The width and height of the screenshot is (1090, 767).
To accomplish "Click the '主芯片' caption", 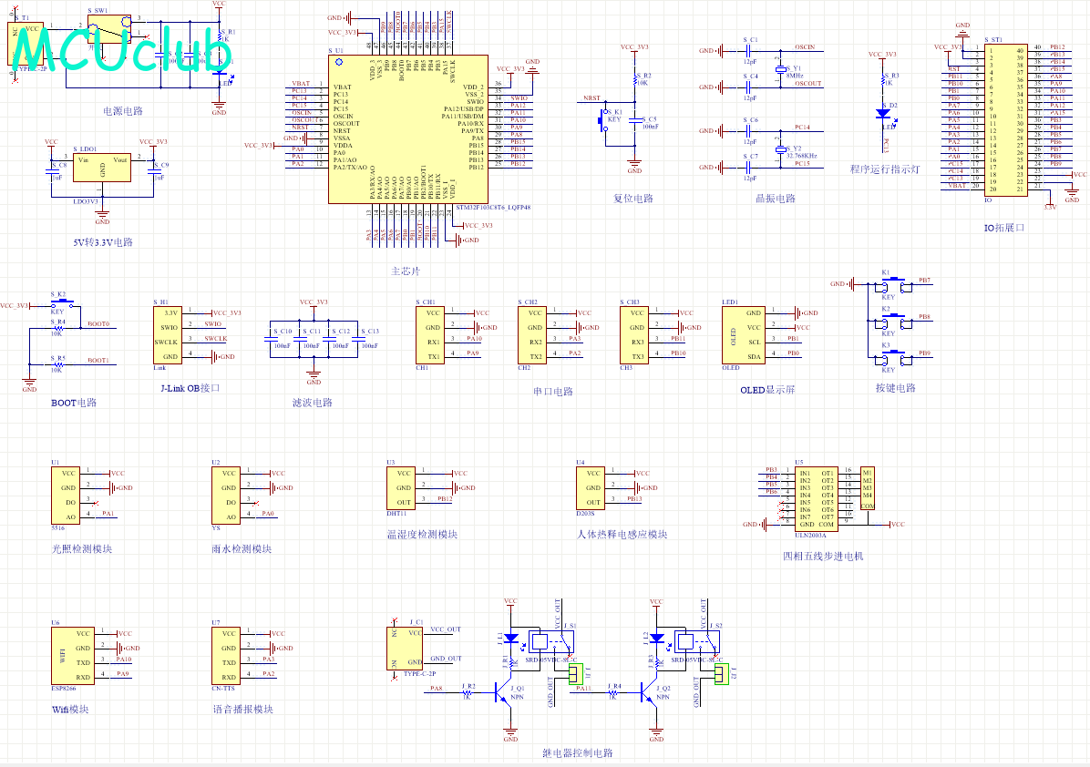I will click(x=406, y=271).
